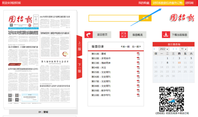Click the subscription QR code image

tap(171, 99)
